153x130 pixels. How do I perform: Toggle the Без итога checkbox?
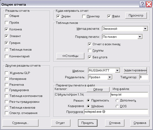click(x=90, y=57)
